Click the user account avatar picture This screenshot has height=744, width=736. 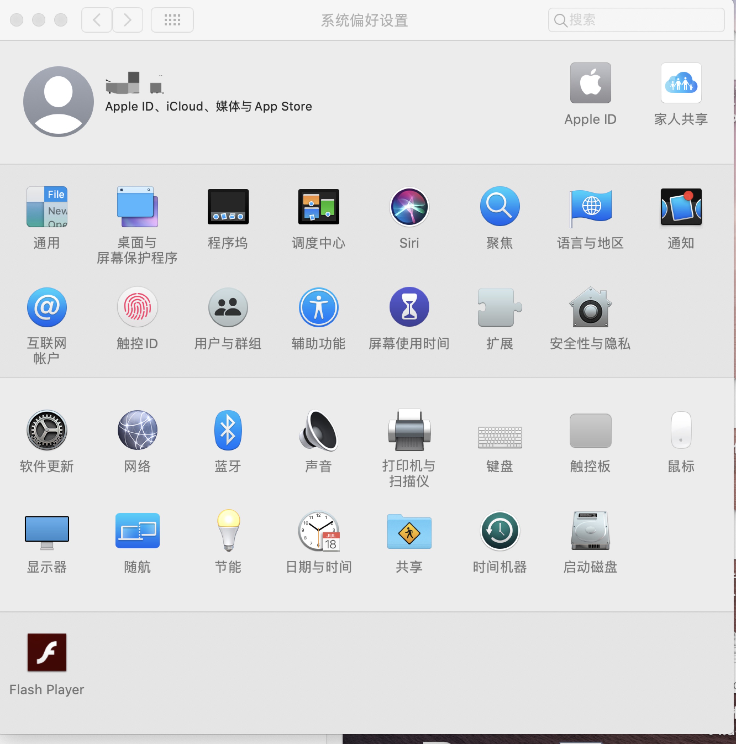pyautogui.click(x=59, y=102)
